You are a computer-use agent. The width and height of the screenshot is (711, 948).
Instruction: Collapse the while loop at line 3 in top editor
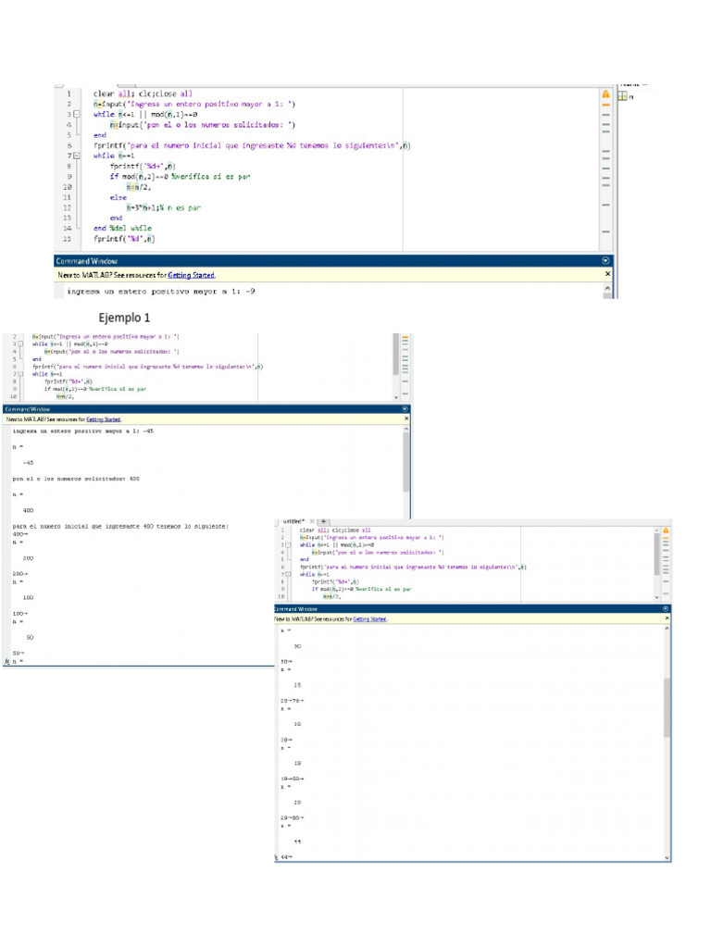(x=76, y=114)
